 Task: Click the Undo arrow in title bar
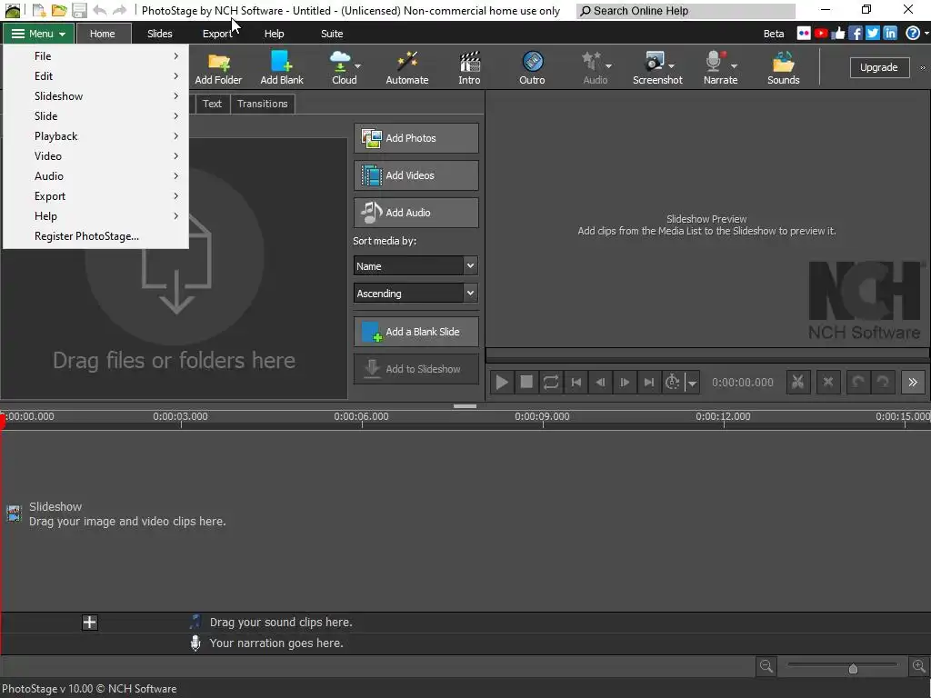click(100, 10)
